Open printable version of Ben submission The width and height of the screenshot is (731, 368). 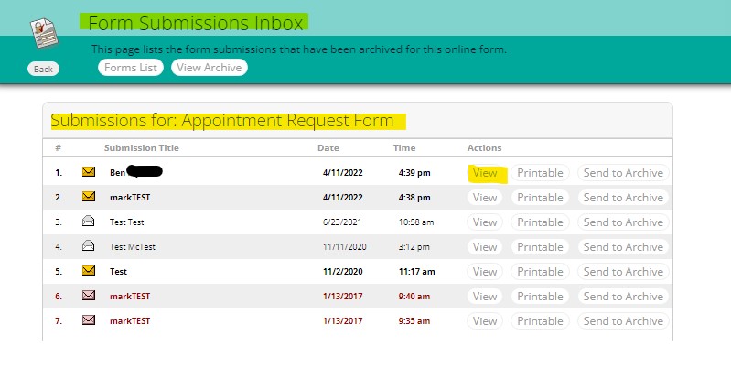pyautogui.click(x=540, y=173)
